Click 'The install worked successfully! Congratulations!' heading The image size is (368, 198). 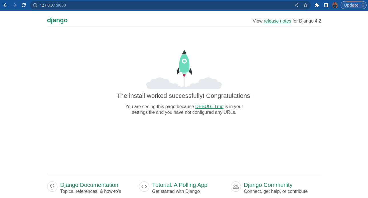point(184,96)
